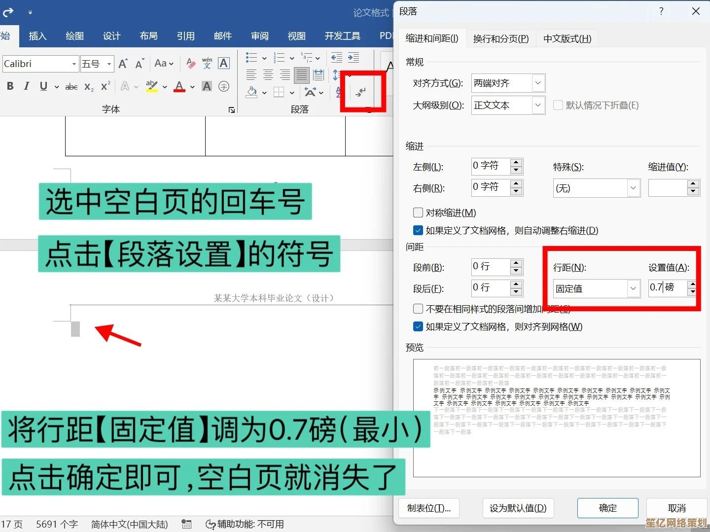Screen dimensions: 710x532
Task: Toggle bold formatting in the Font group
Action: [10, 86]
